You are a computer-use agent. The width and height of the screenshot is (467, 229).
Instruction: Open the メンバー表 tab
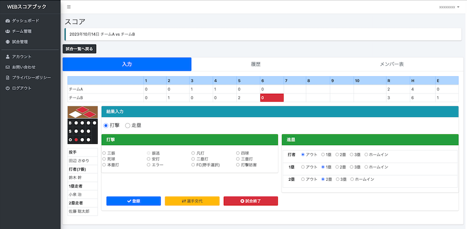tap(392, 65)
